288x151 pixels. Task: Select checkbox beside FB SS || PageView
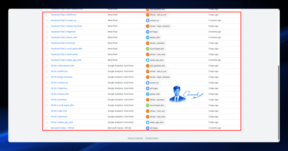(47, 89)
